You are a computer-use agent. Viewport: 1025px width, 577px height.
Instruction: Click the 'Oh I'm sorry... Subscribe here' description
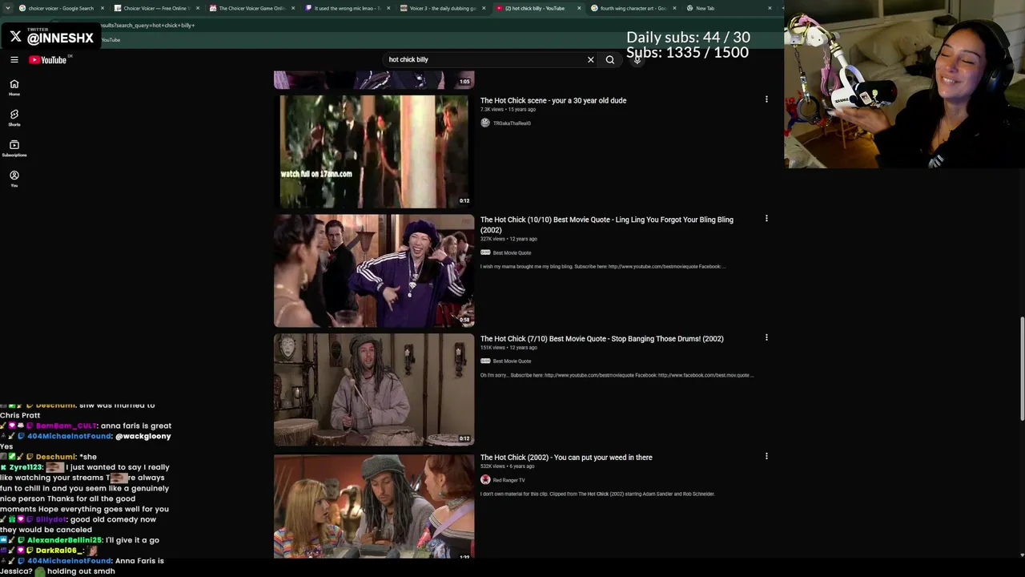[617, 375]
